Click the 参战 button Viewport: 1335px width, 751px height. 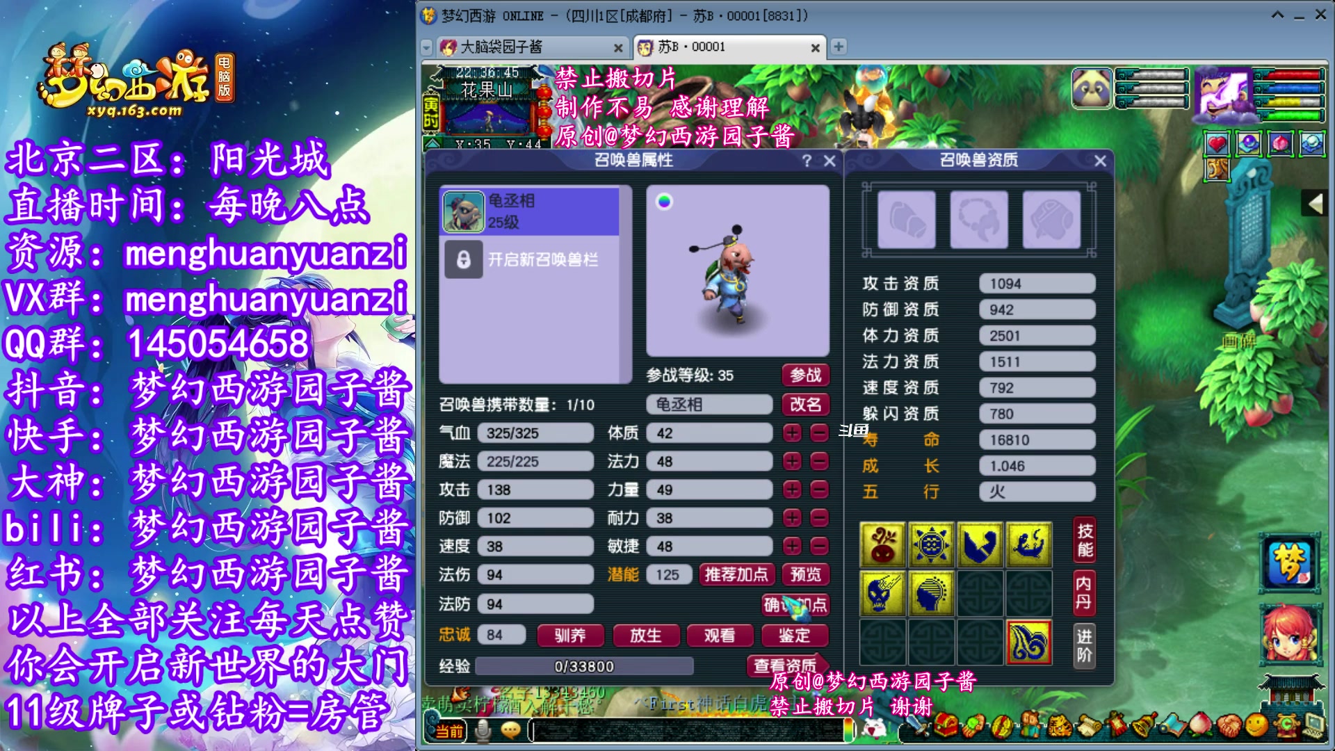[x=806, y=375]
